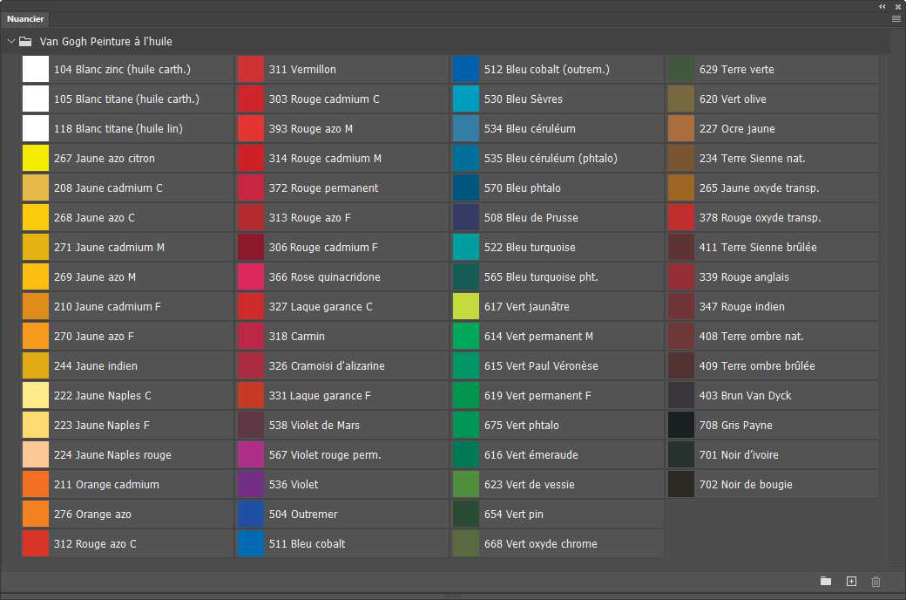
Task: Choose the 512 Bleu cobalt (outrem.) swatch
Action: click(x=558, y=70)
